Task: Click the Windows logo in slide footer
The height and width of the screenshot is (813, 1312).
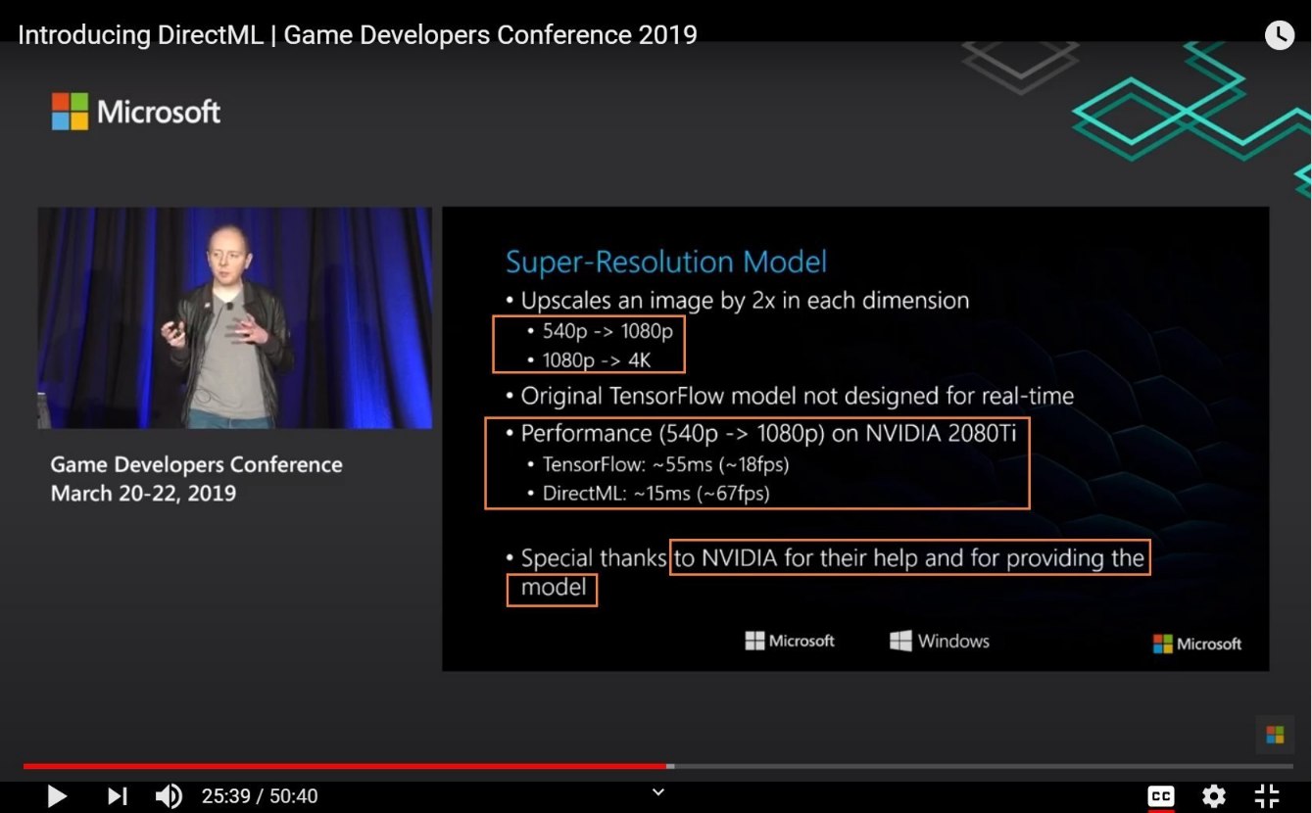Action: 940,642
